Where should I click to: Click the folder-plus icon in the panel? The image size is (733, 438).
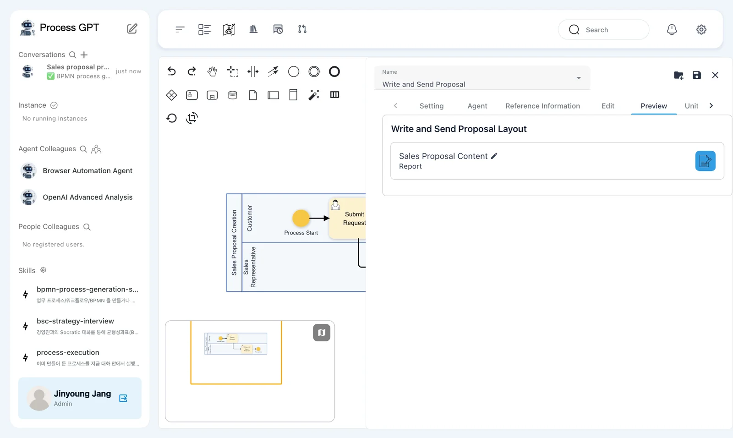tap(678, 75)
